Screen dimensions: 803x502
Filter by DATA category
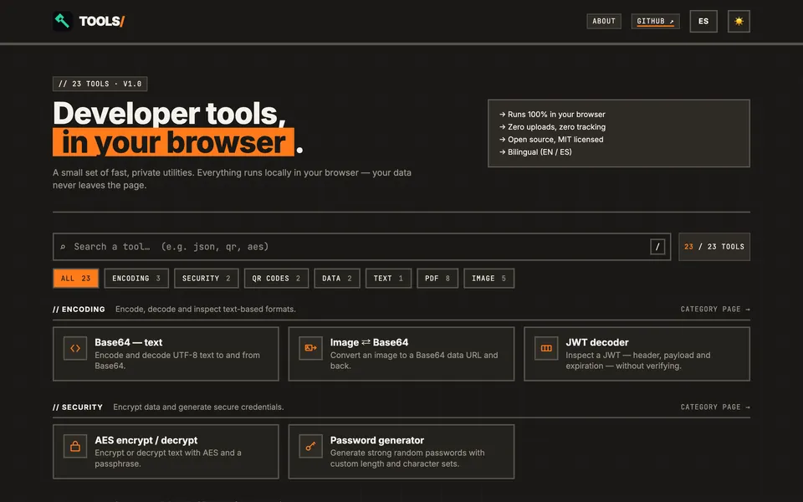click(x=337, y=278)
